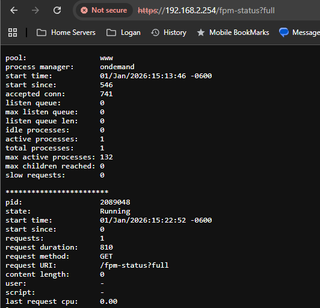Click the pid value 2089048
Viewport: 320px width, 308px height.
[115, 202]
